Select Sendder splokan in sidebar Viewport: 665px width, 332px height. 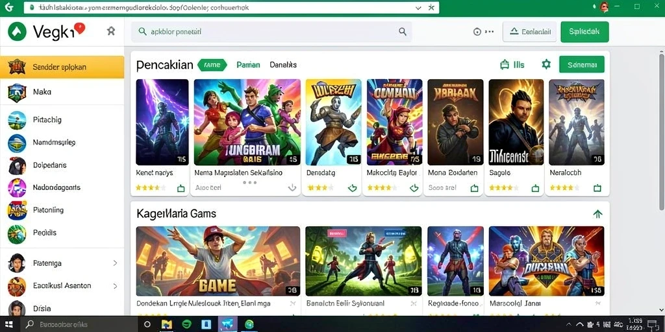(x=62, y=67)
